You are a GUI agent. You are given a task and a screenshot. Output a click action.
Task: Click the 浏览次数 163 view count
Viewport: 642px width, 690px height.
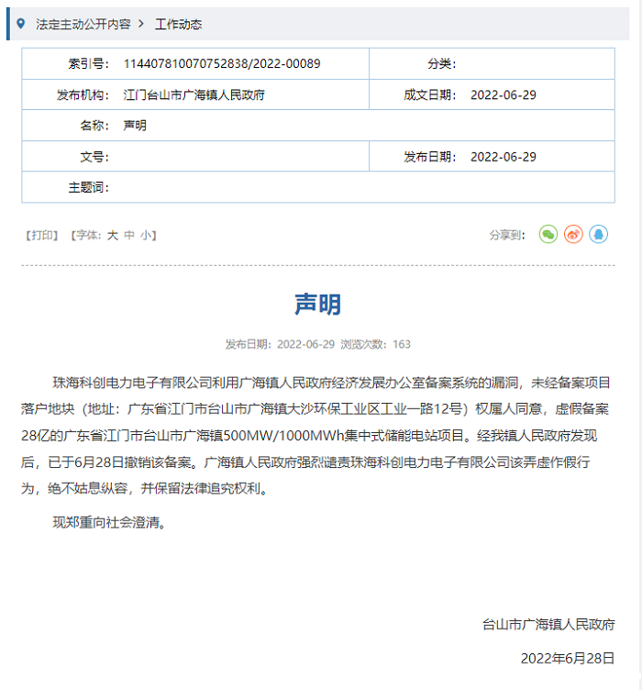click(x=376, y=345)
